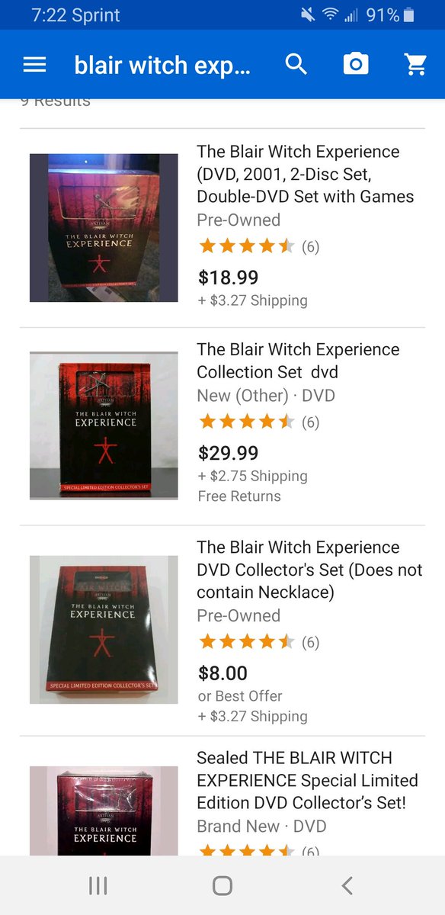The height and width of the screenshot is (915, 445).
Task: Open the hamburger navigation menu
Action: 35,66
